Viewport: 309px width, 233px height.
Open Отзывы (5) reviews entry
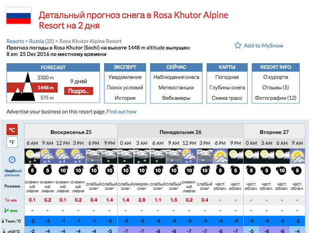(x=276, y=87)
